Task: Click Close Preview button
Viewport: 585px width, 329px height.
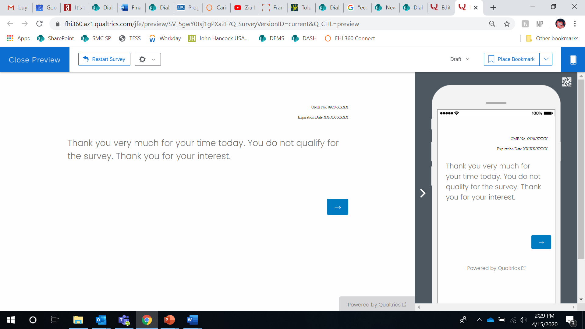Action: pyautogui.click(x=34, y=60)
